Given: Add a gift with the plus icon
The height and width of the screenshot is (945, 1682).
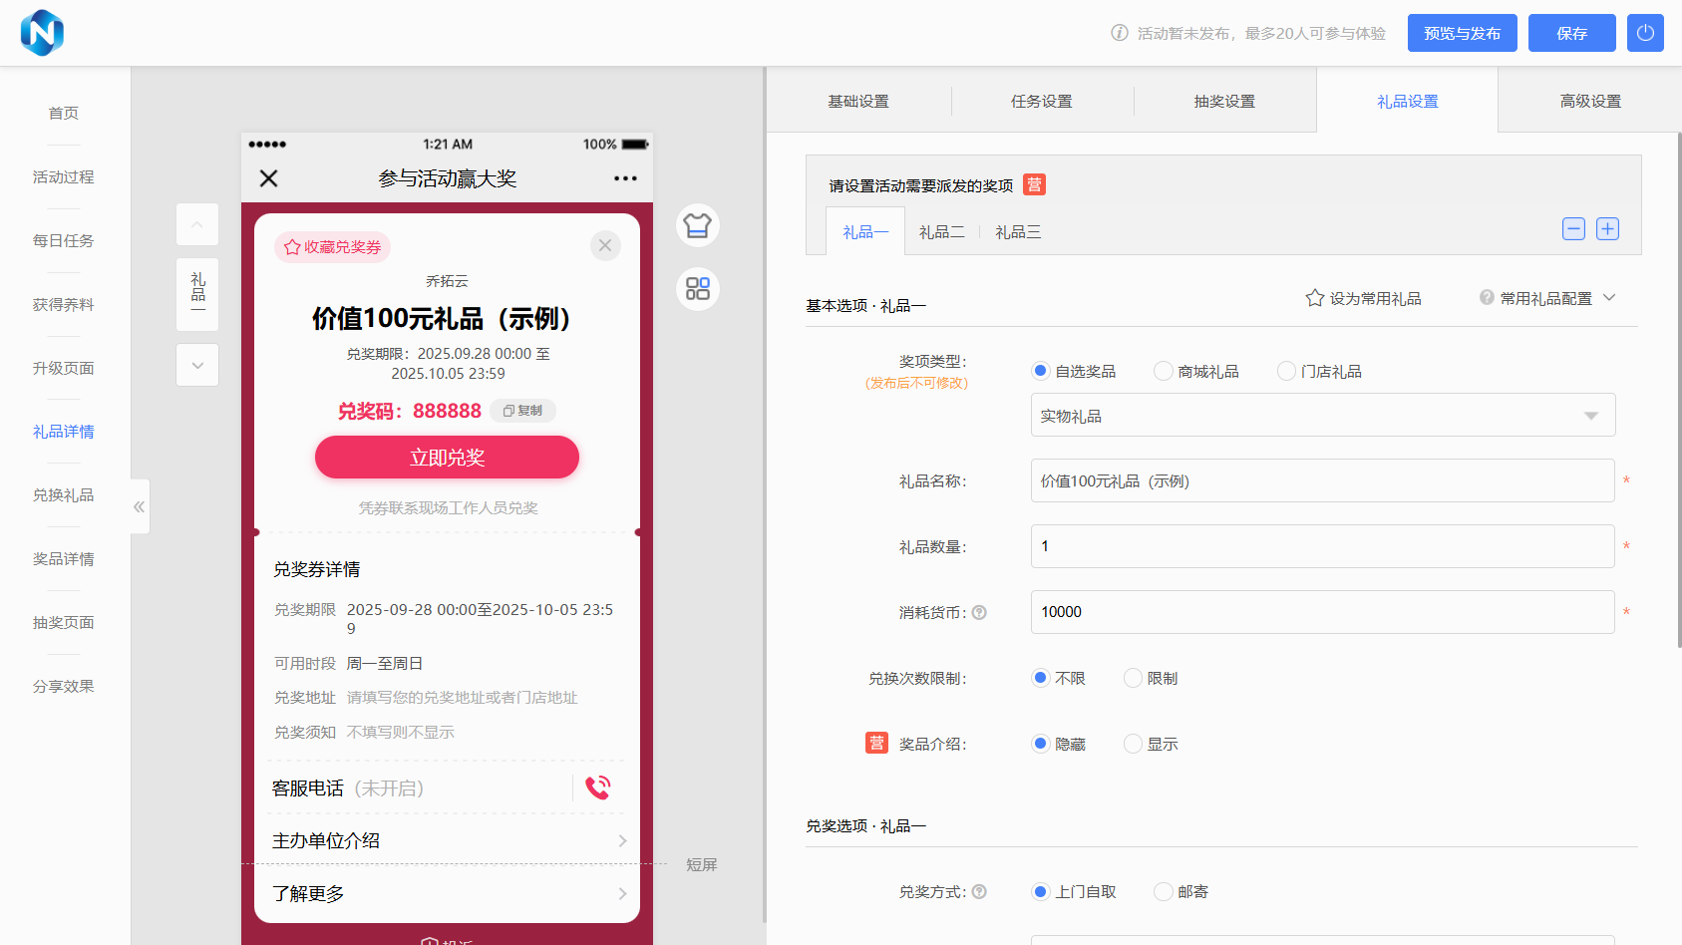Looking at the screenshot, I should point(1607,229).
